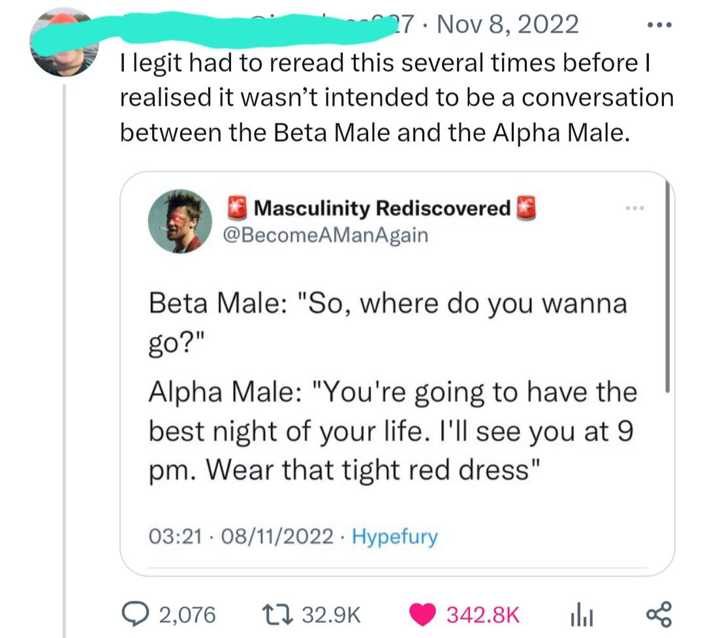Open the tweet analytics bar-chart icon
Viewport: 705px width, 638px height.
pos(573,614)
